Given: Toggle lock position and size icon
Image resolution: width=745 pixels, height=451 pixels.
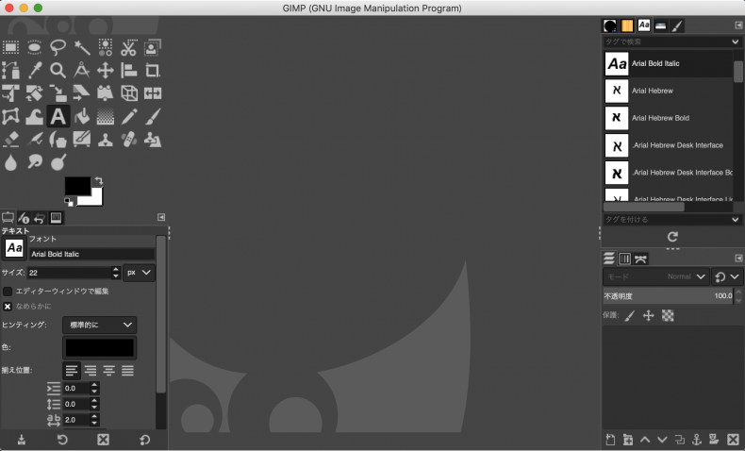Looking at the screenshot, I should 649,315.
